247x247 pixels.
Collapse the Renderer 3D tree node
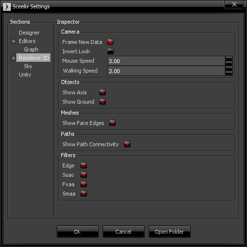coord(13,58)
